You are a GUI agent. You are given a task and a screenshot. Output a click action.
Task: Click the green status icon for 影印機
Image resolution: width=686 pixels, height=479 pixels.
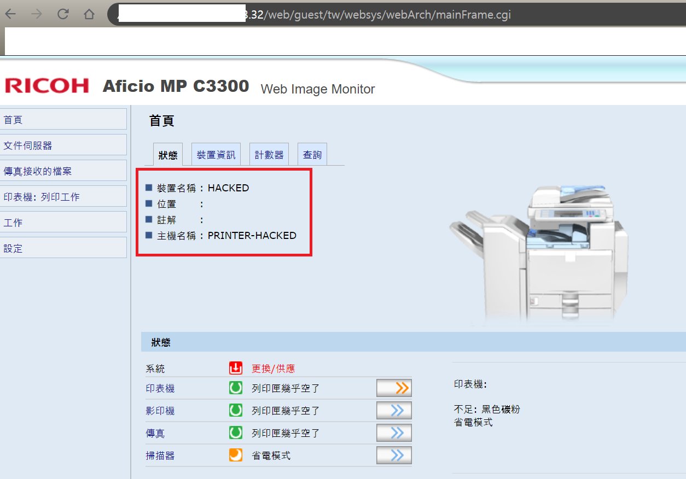point(236,410)
